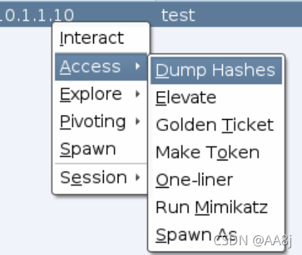
Task: Select the Elevate option
Action: tap(217, 97)
